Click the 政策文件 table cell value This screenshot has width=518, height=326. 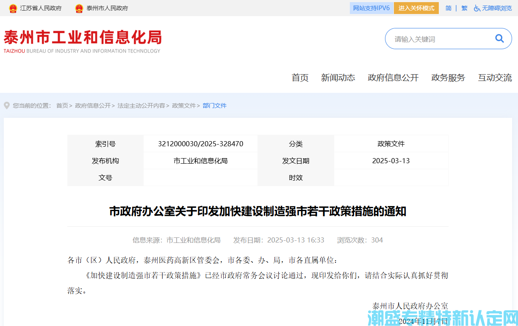coord(391,144)
